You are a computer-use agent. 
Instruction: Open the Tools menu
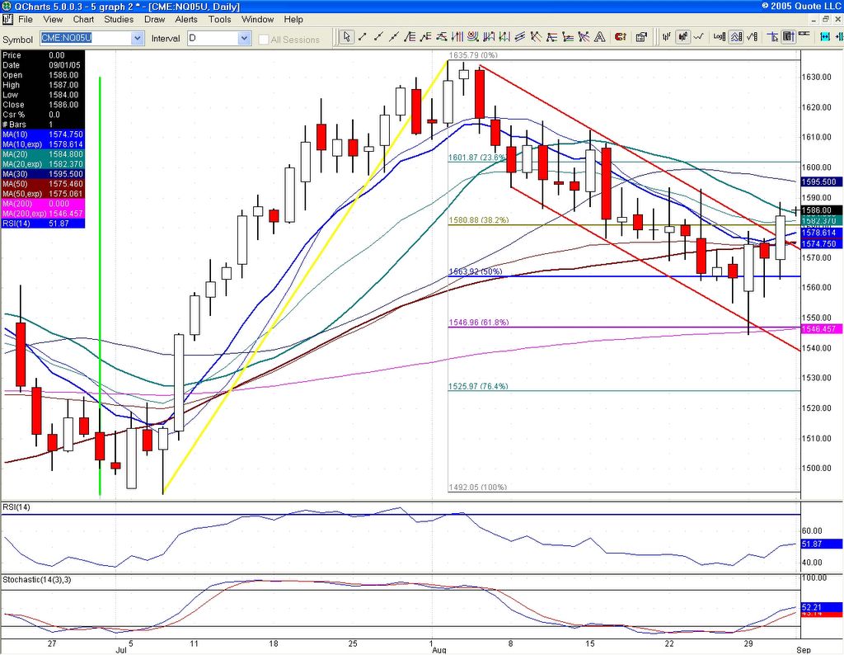pyautogui.click(x=219, y=20)
